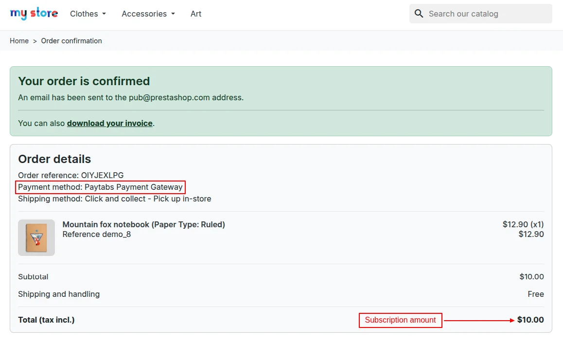Click the Order details heading

(54, 159)
